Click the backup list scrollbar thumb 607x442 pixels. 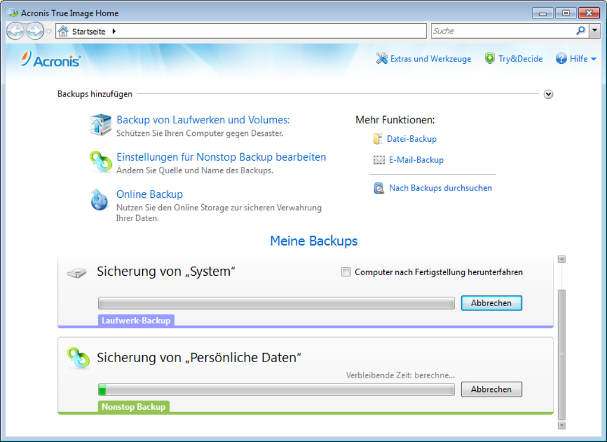(562, 355)
